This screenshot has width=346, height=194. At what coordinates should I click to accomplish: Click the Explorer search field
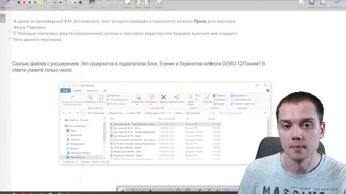tap(242, 113)
